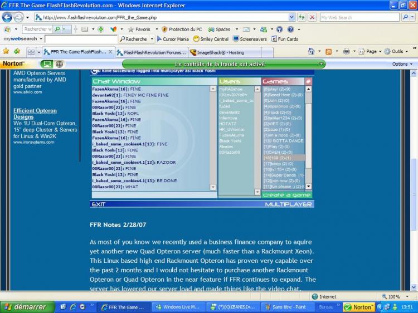Open the Outils tools dropdown
This screenshot has height=313, width=418.
click(x=396, y=52)
